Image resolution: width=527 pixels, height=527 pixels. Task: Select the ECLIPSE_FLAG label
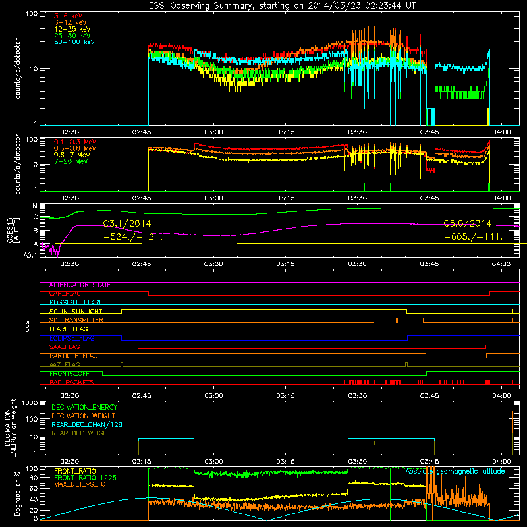point(72,338)
